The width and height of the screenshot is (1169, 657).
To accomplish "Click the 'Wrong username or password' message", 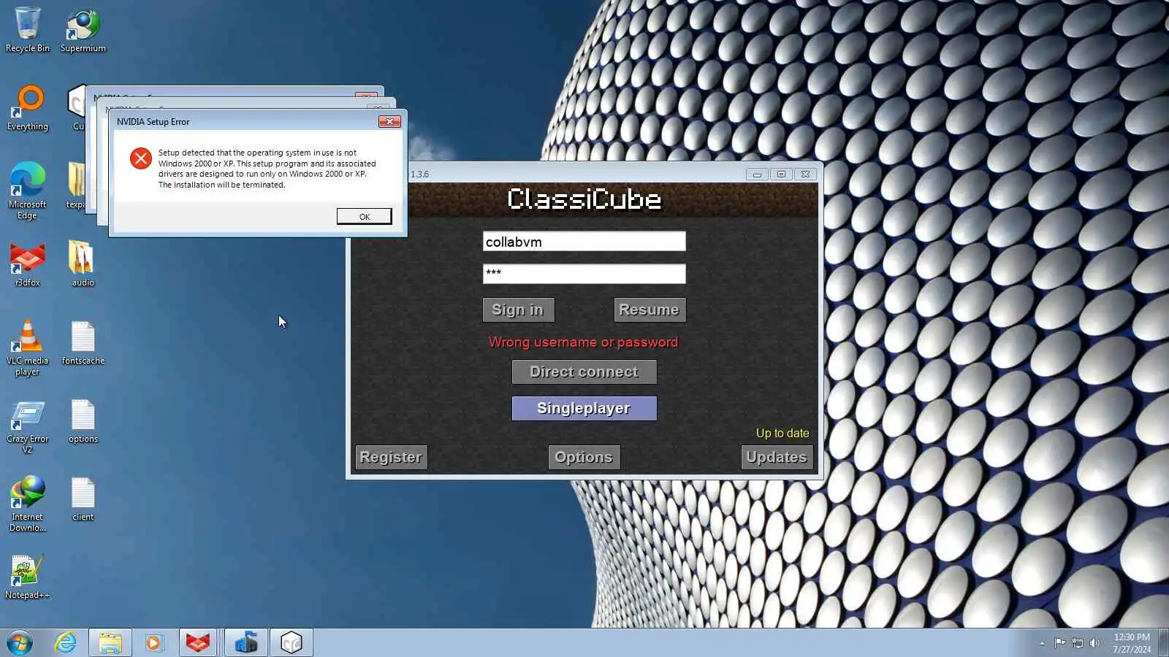I will (x=583, y=342).
